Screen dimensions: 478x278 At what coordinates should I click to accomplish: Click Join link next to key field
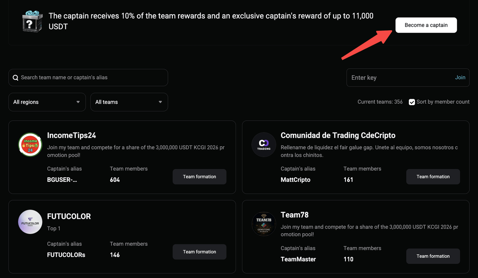(460, 77)
